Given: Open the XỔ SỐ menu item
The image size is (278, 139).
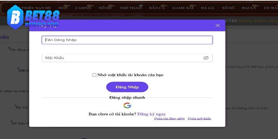Looking at the screenshot, I should tap(228, 8).
